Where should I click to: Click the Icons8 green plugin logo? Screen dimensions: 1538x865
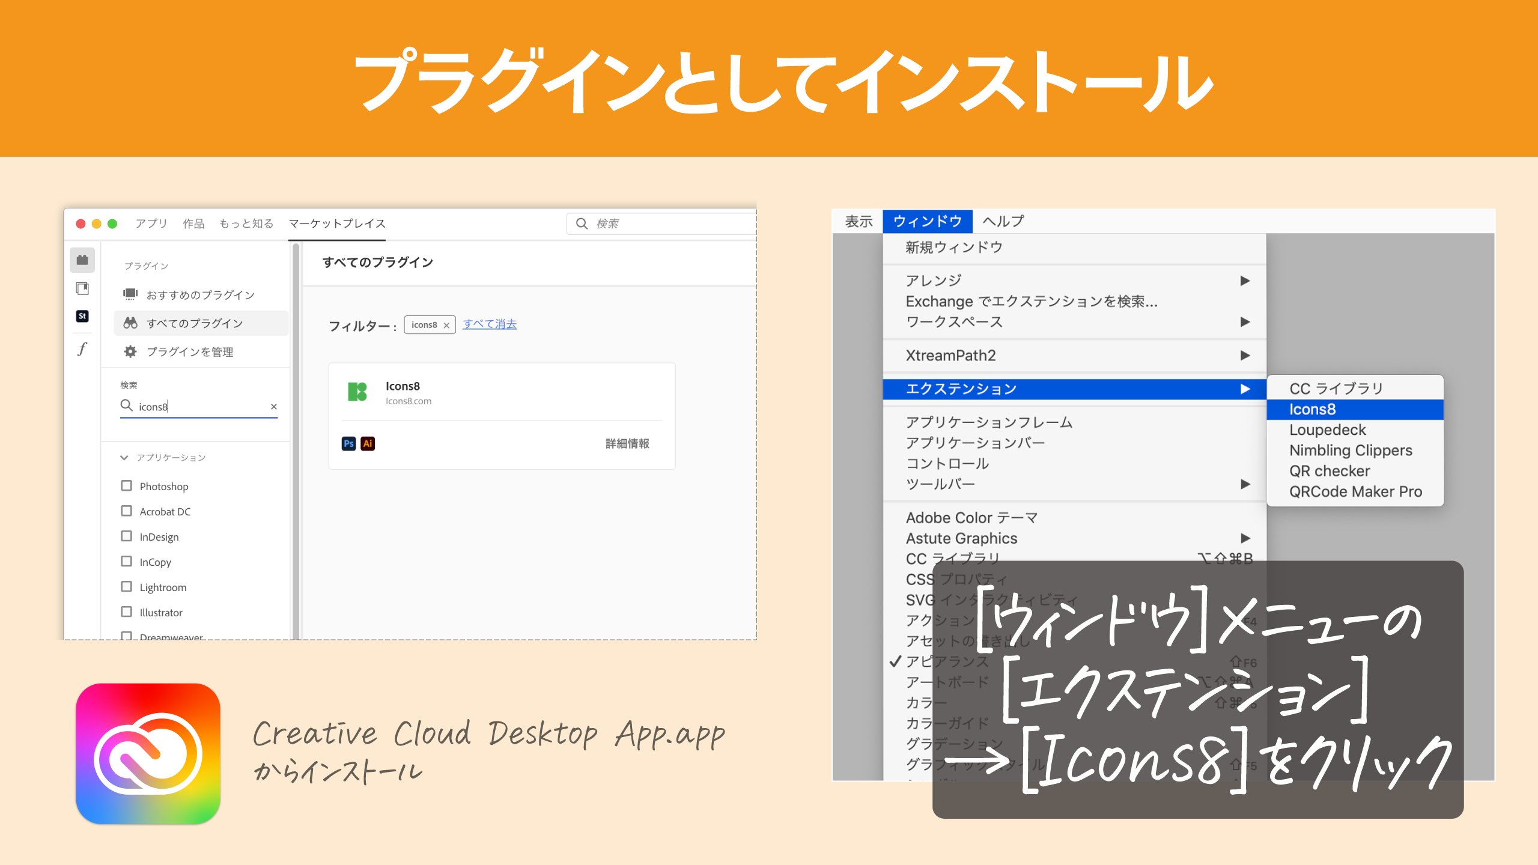point(357,392)
